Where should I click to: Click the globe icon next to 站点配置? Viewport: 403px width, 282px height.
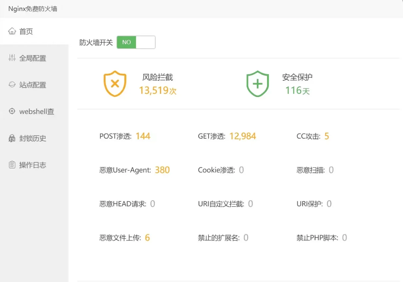[x=12, y=85]
